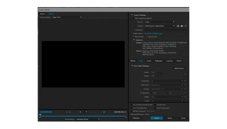Screen dimensions: 227x129
Task: Open the Field Order dropdown
Action: point(167,85)
